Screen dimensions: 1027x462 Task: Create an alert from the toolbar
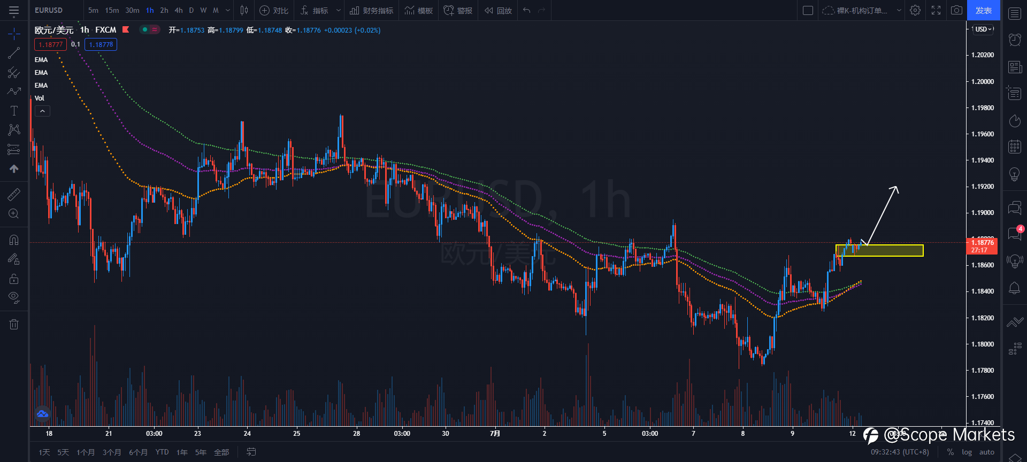(x=458, y=10)
